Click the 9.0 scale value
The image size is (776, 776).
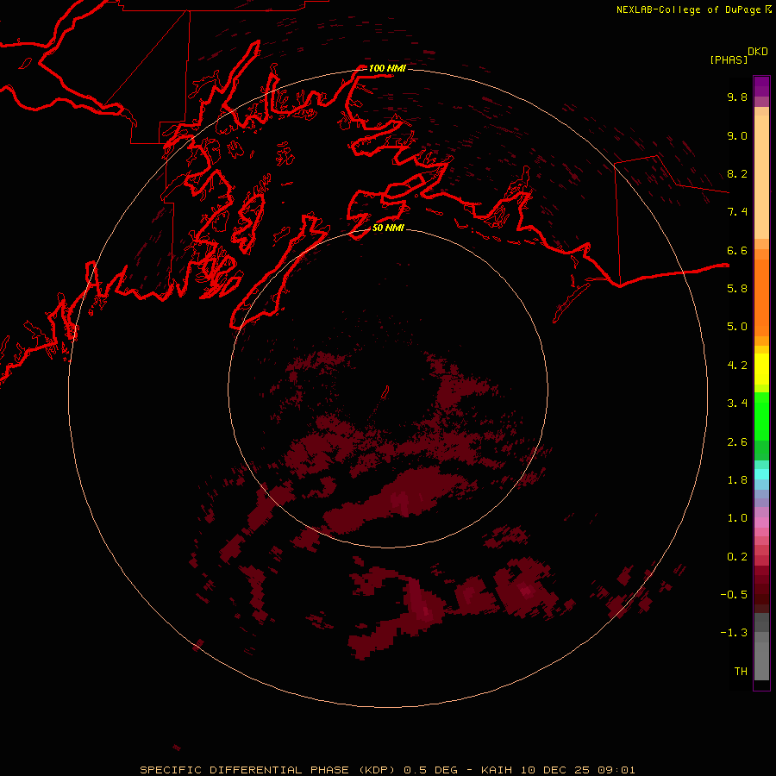pyautogui.click(x=737, y=135)
